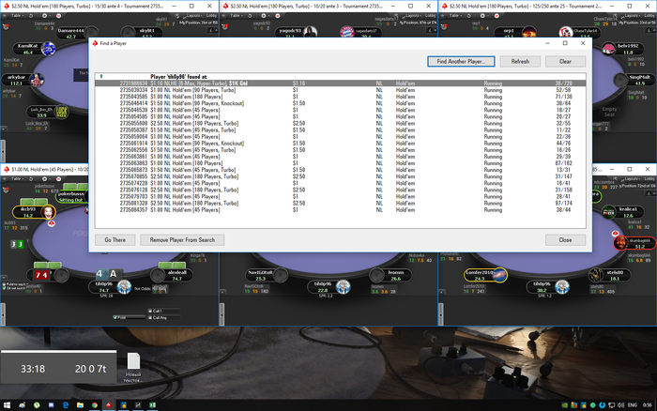Toggle Call Any checkbox in bottom-left table
The width and height of the screenshot is (657, 411).
tap(150, 317)
